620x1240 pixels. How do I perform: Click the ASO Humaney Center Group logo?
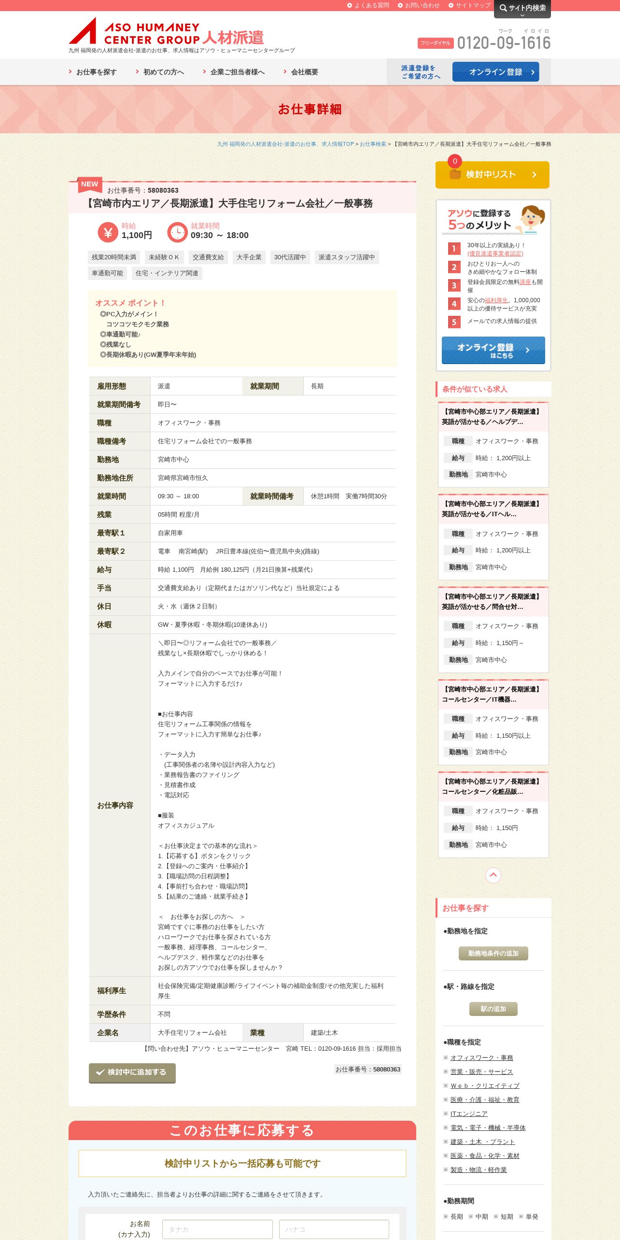pos(167,32)
